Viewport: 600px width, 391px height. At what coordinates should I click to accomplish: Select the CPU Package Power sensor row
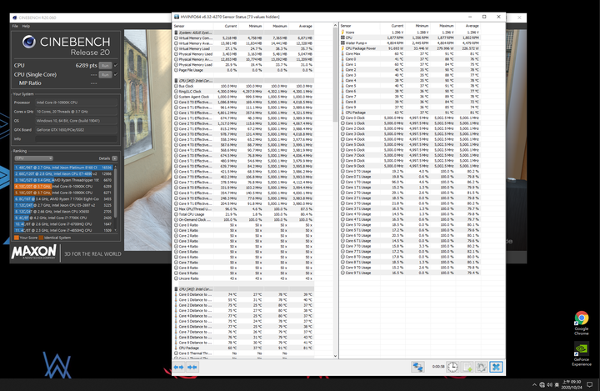pyautogui.click(x=410, y=48)
